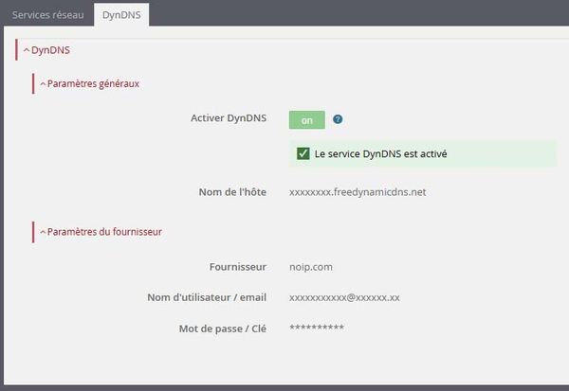Select the DynDNS tab
The width and height of the screenshot is (569, 391).
coord(121,15)
